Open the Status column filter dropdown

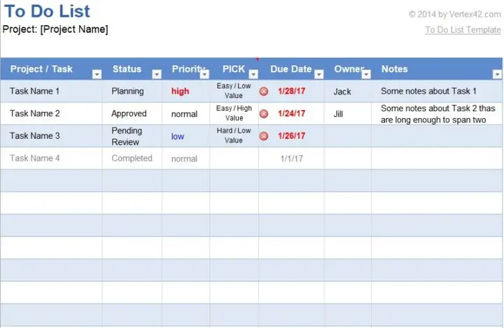tap(157, 74)
